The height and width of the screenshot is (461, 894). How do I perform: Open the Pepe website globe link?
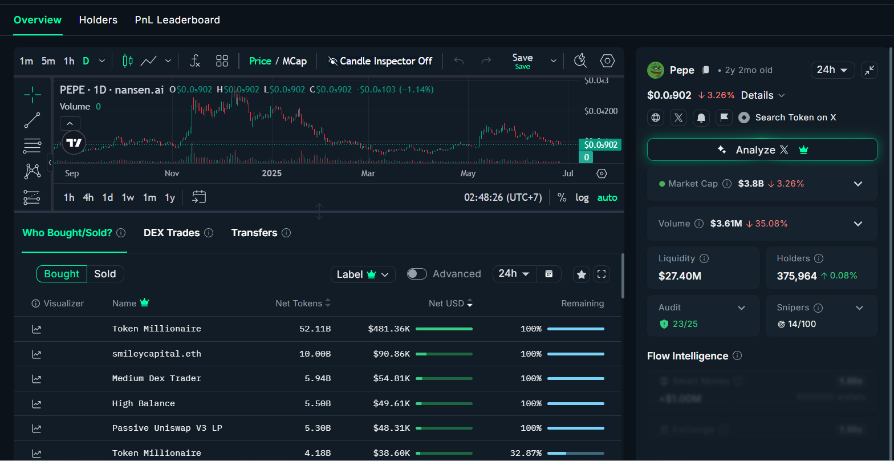point(656,118)
